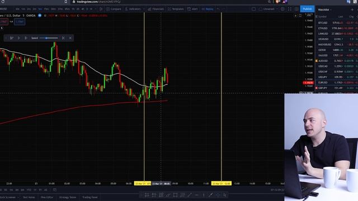This screenshot has height=201, width=358.
Task: Select the trend line drawing tool
Action: [x=190, y=195]
